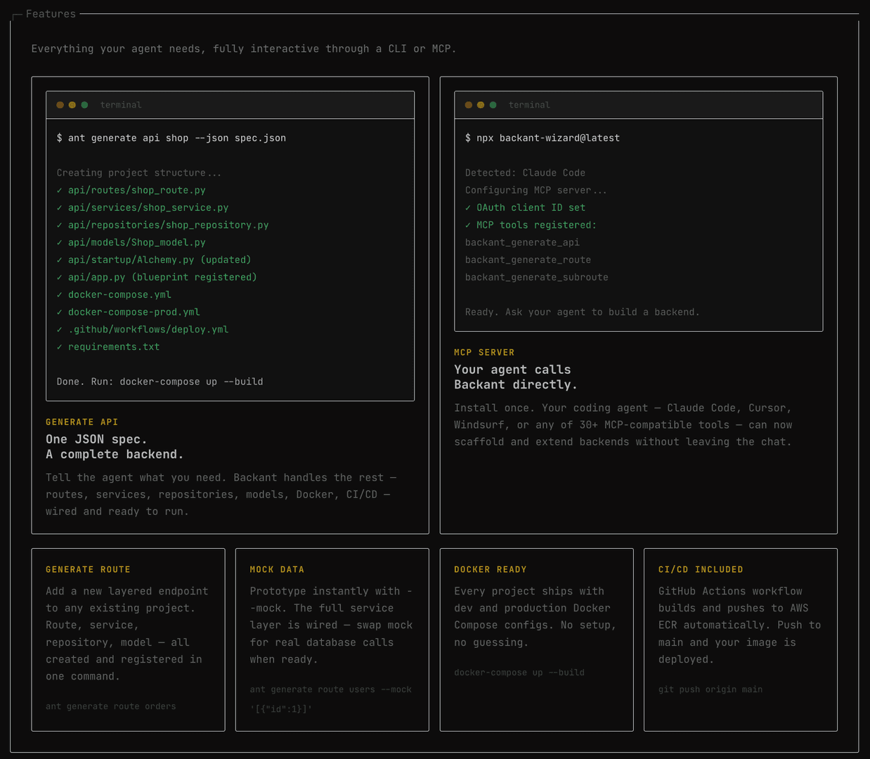Click the red dot on the MCP terminal
Image resolution: width=870 pixels, height=759 pixels.
tap(468, 104)
